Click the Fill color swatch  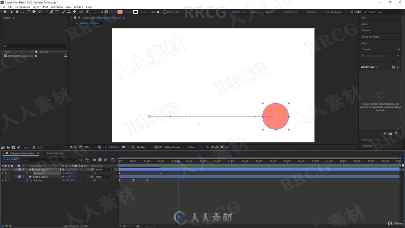(120, 12)
